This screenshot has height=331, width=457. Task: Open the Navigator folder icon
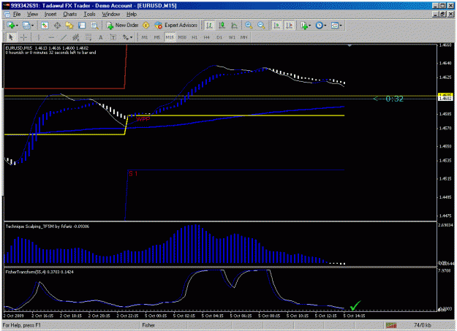(69, 26)
